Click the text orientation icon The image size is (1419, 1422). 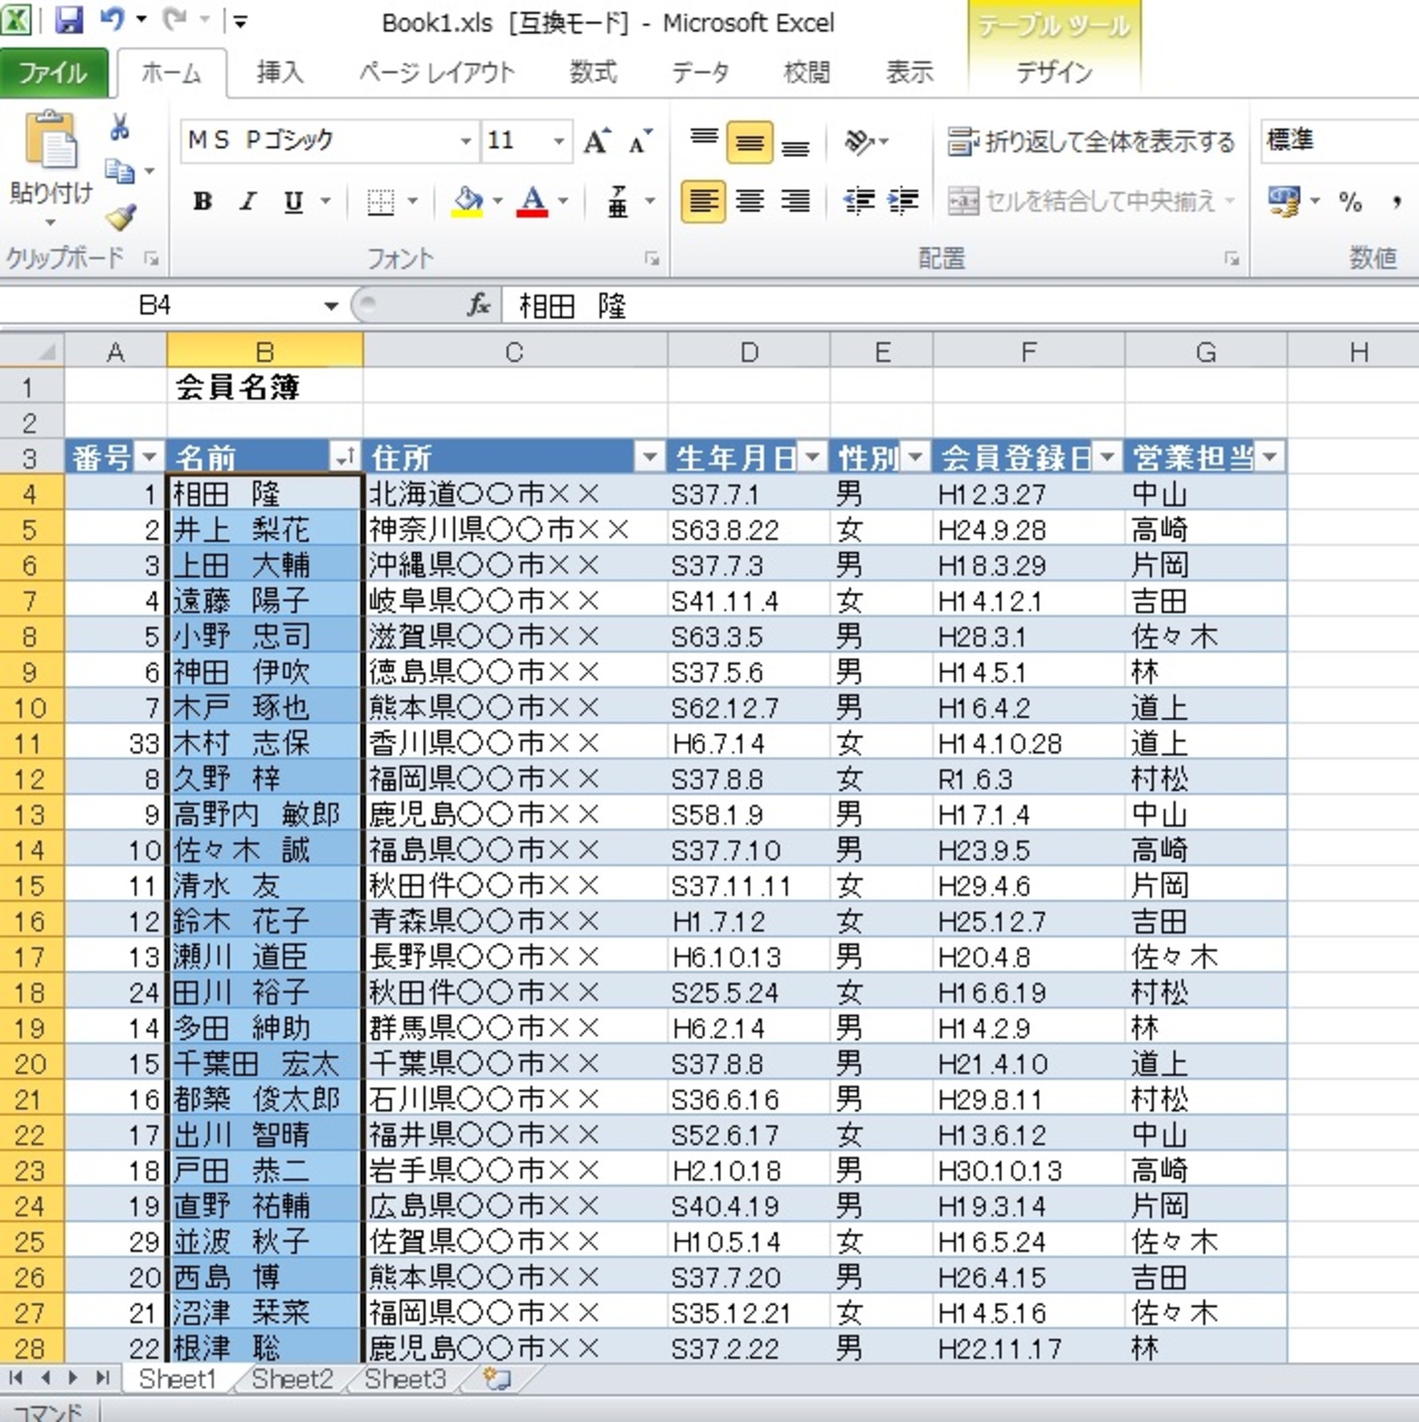(858, 142)
